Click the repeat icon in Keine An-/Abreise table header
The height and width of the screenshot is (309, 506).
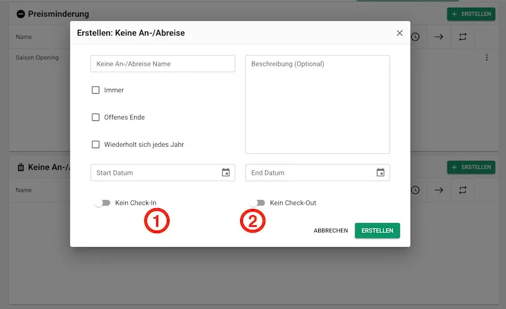[463, 190]
